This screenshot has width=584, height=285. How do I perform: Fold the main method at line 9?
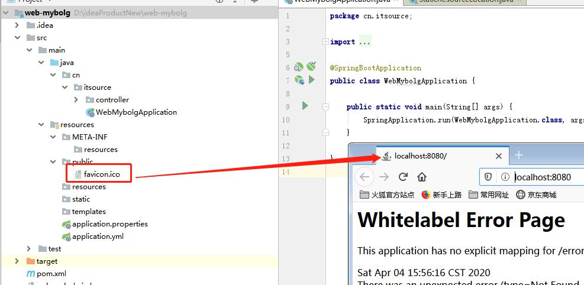(325, 107)
